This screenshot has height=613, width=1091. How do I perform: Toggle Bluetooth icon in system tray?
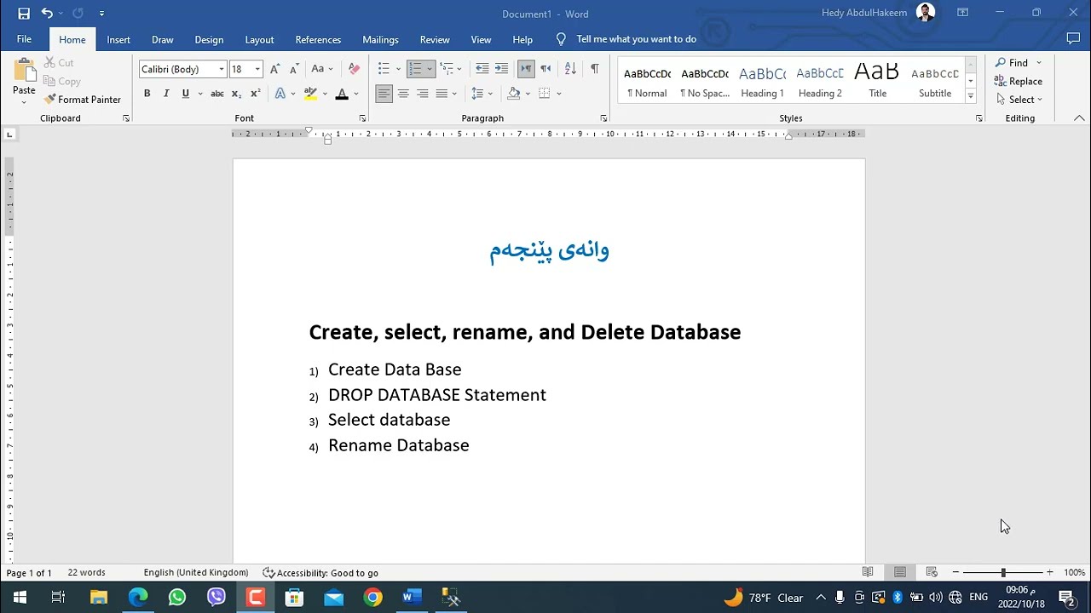(898, 598)
